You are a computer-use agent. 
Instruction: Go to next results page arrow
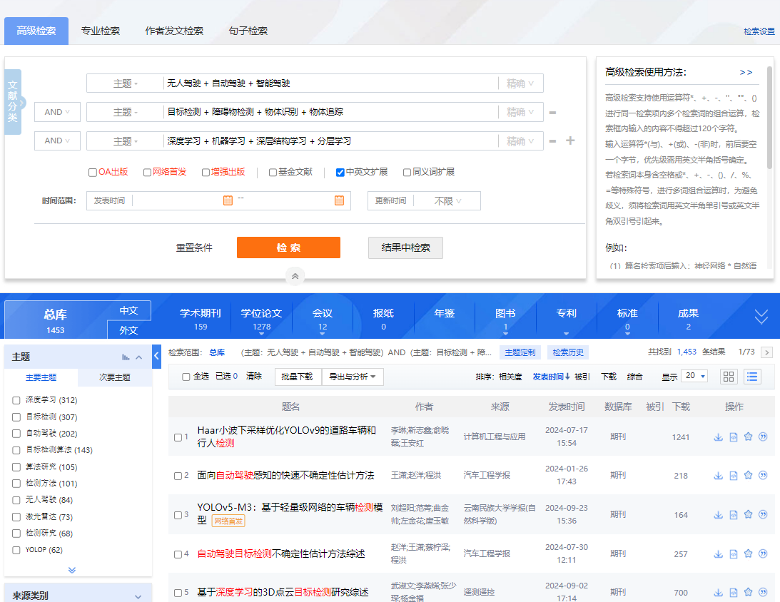pos(767,352)
